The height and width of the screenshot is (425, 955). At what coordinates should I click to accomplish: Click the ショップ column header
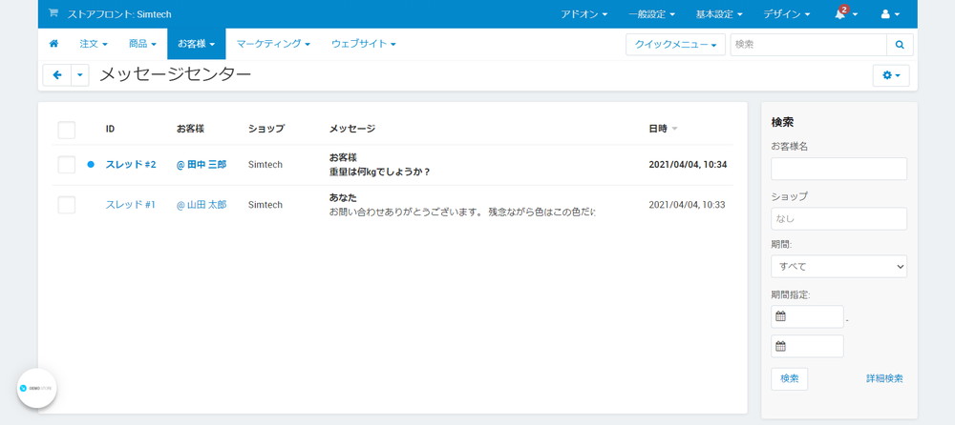[x=266, y=129]
